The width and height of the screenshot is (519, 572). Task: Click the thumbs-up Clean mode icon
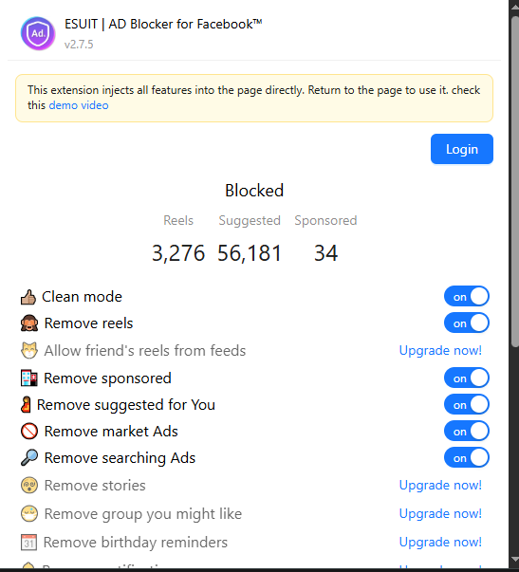28,297
